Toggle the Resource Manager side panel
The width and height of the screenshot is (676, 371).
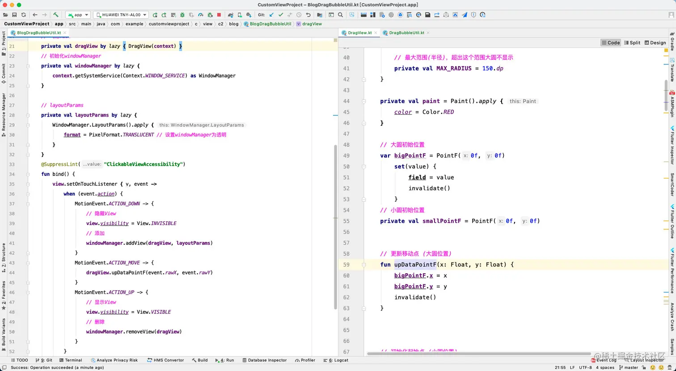pos(4,114)
